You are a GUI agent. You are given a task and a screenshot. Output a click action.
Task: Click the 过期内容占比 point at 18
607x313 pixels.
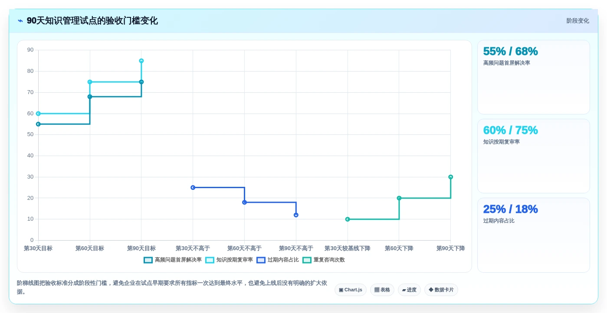coord(244,202)
